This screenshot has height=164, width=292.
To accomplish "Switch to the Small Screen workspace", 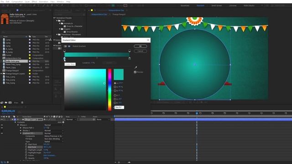I will click(217, 5).
